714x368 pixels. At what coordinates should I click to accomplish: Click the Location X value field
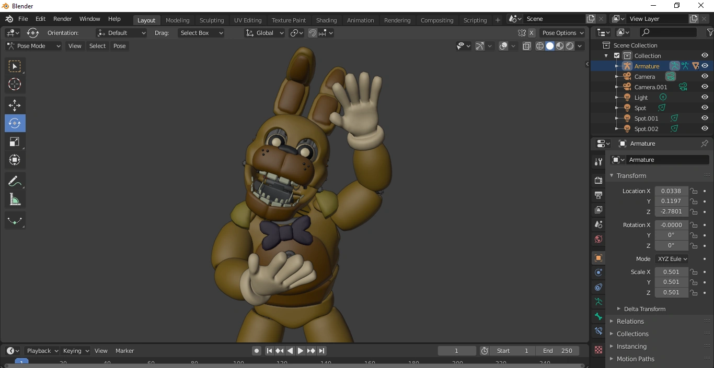click(671, 191)
